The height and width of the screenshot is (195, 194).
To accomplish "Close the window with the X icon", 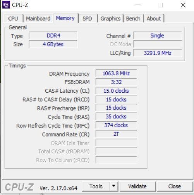I will [x=183, y=5].
